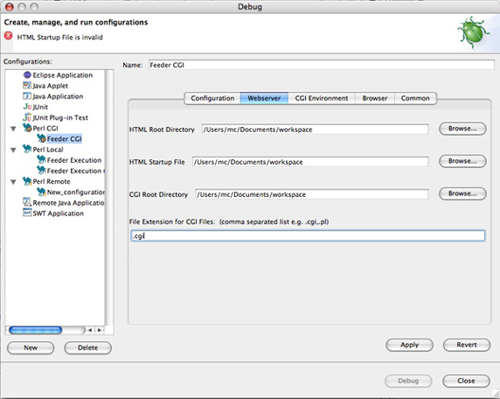Browse for the CGI Root Directory
The image size is (500, 399).
[462, 193]
